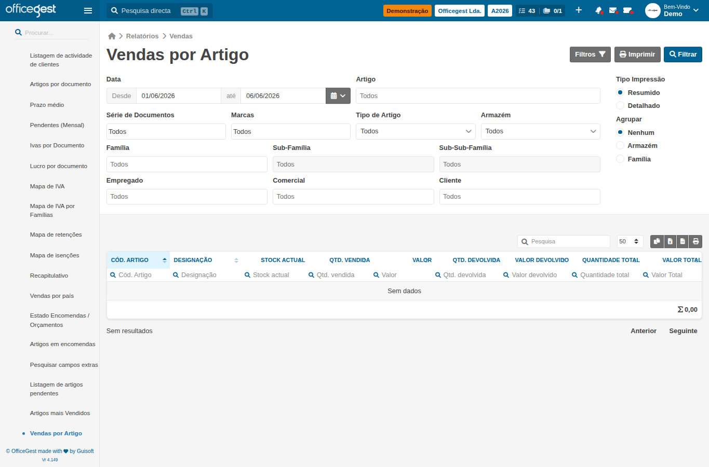Viewport: 709px width, 467px height.
Task: Open the bell notifications icon
Action: (599, 10)
